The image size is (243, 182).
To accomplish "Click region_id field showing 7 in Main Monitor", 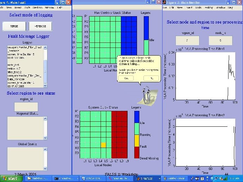I will tap(187, 40).
